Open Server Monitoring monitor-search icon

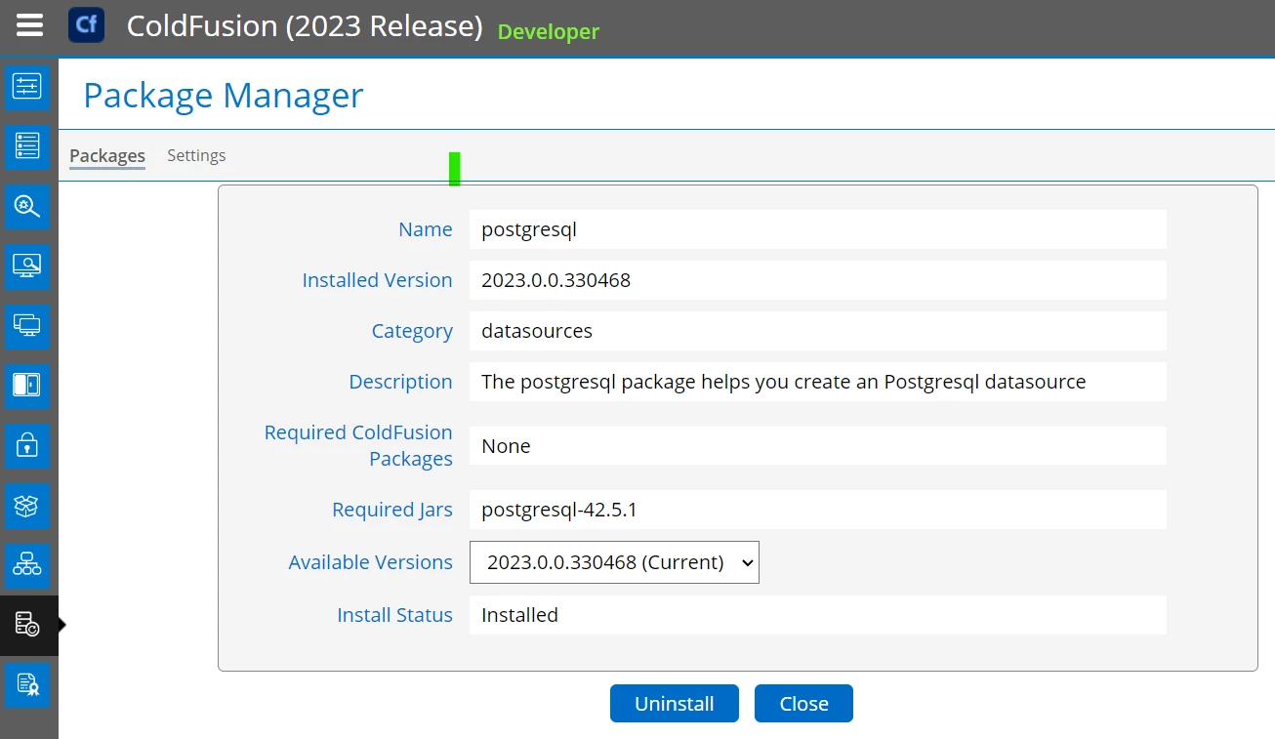point(27,267)
